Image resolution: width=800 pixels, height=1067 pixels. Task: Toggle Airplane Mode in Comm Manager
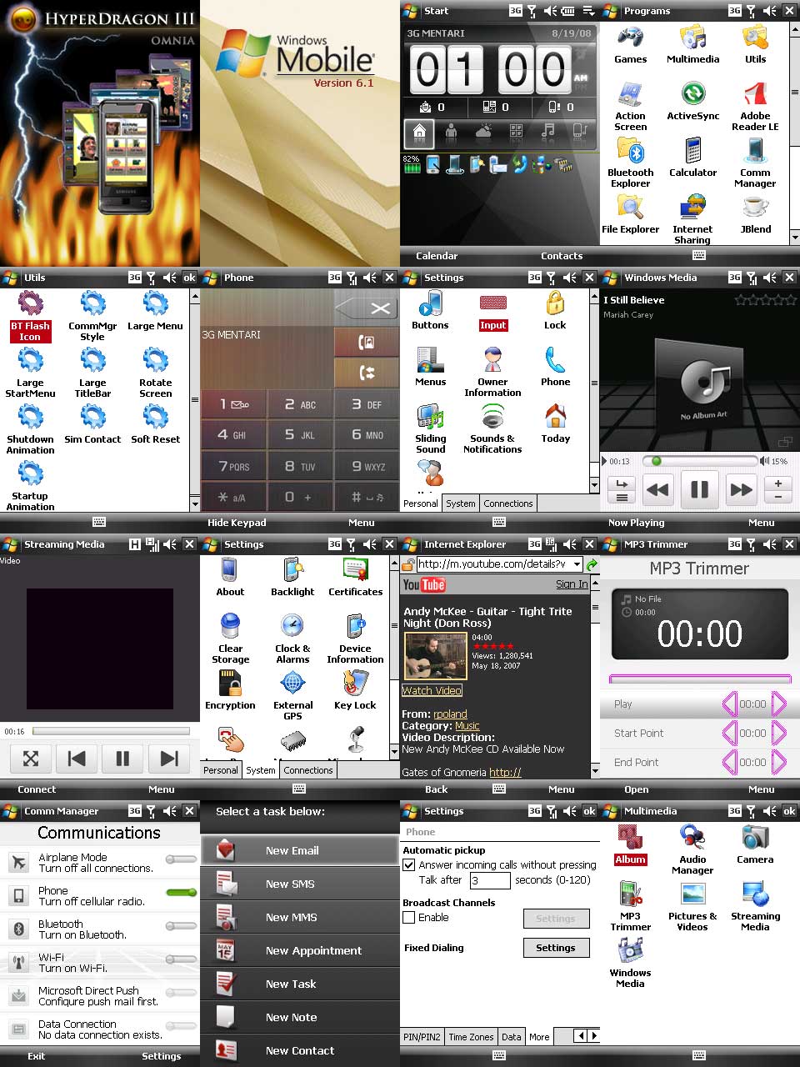tap(181, 859)
